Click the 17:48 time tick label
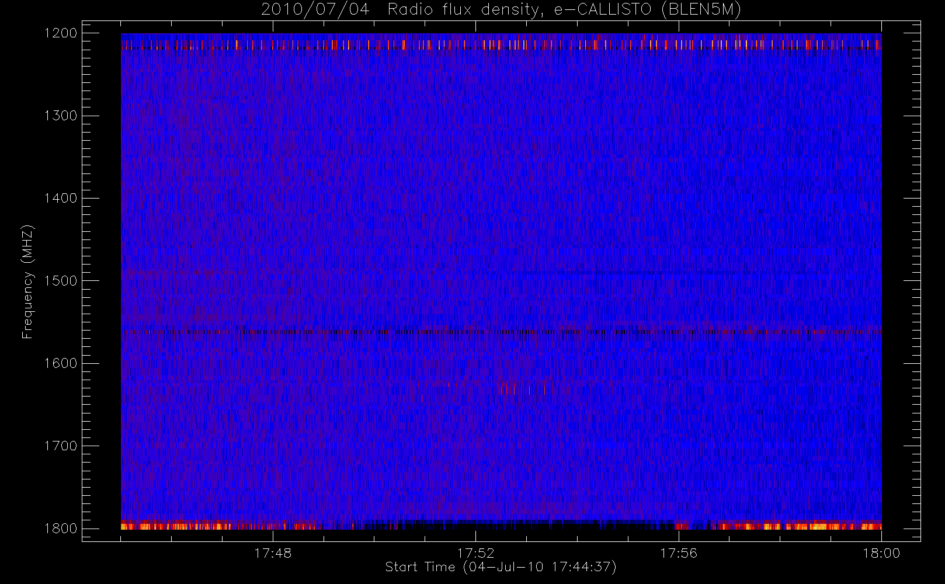 tap(273, 553)
